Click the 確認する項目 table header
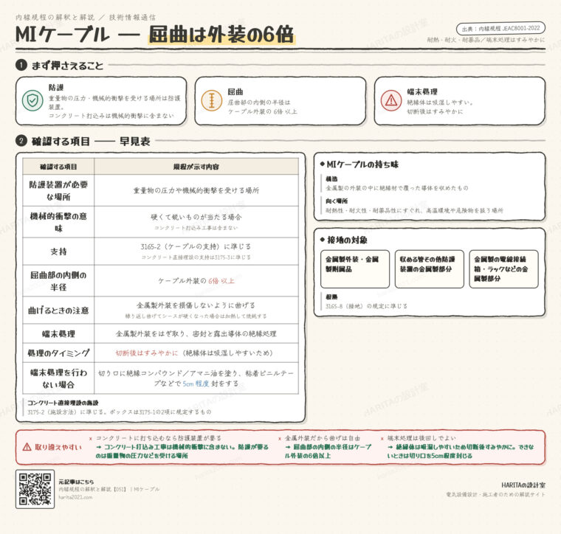 (x=58, y=167)
